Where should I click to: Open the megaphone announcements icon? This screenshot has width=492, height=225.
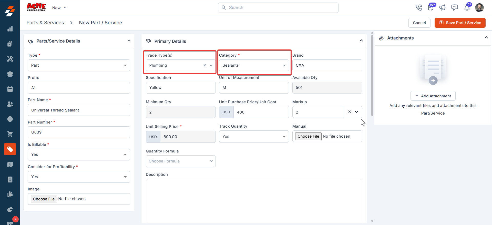(x=443, y=8)
